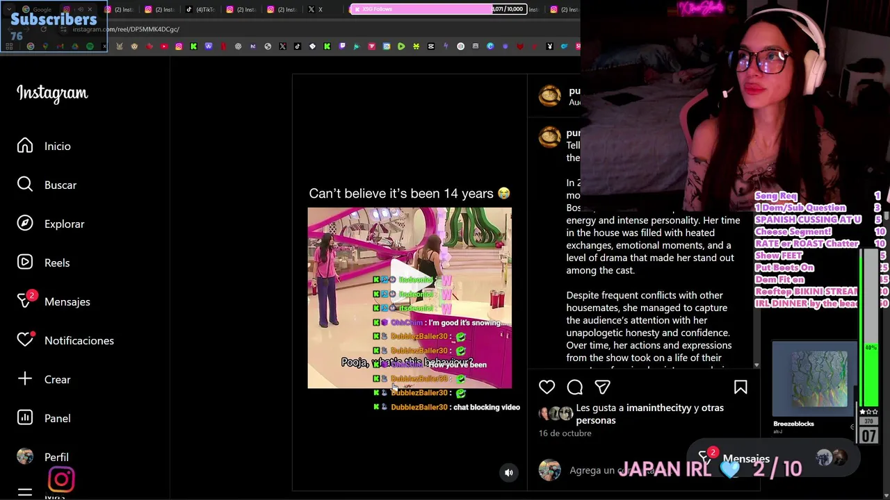This screenshot has width=890, height=500.
Task: Open the Twitch bookmark
Action: [x=342, y=47]
